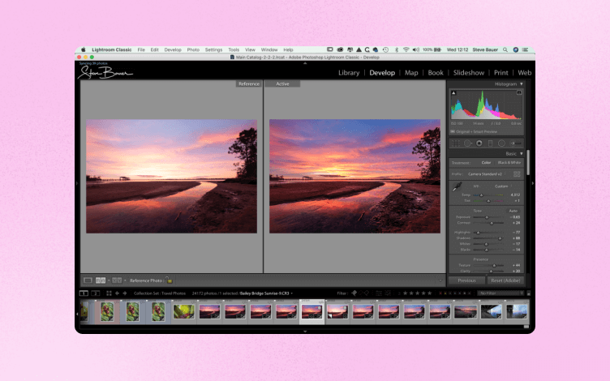This screenshot has height=381, width=610.
Task: Open the Develop menu in menu bar
Action: pos(173,49)
